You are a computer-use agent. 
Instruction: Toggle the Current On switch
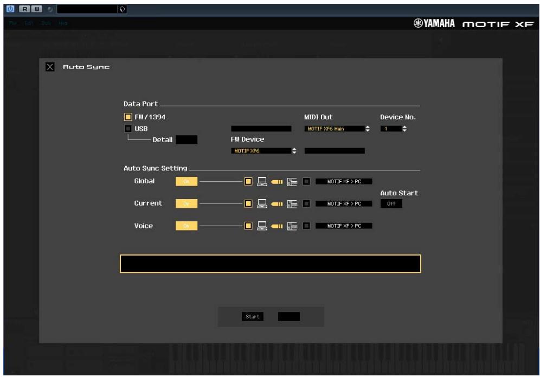click(187, 203)
